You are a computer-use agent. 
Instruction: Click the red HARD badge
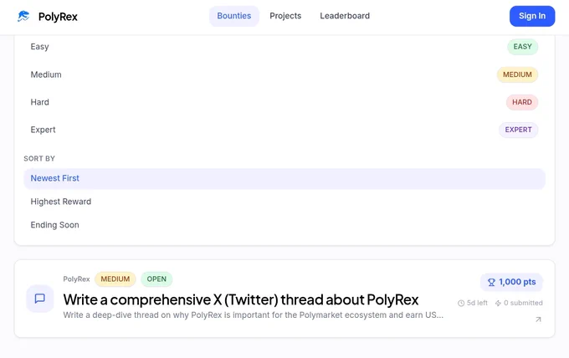coord(522,102)
